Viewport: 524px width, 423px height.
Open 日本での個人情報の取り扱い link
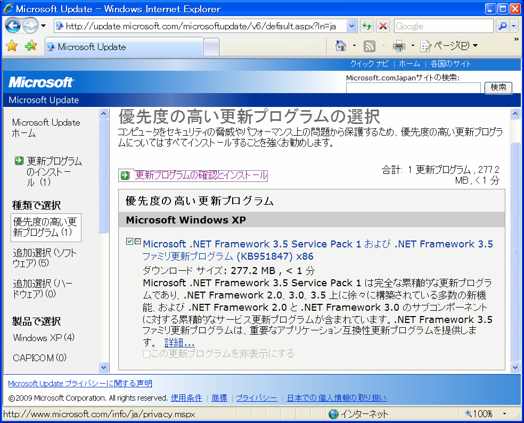coord(337,398)
